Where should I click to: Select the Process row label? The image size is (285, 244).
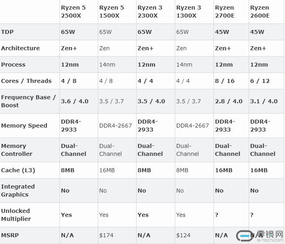pyautogui.click(x=13, y=65)
